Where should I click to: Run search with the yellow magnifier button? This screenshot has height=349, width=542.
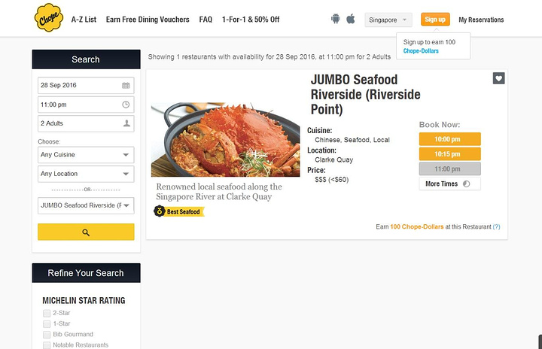(86, 232)
